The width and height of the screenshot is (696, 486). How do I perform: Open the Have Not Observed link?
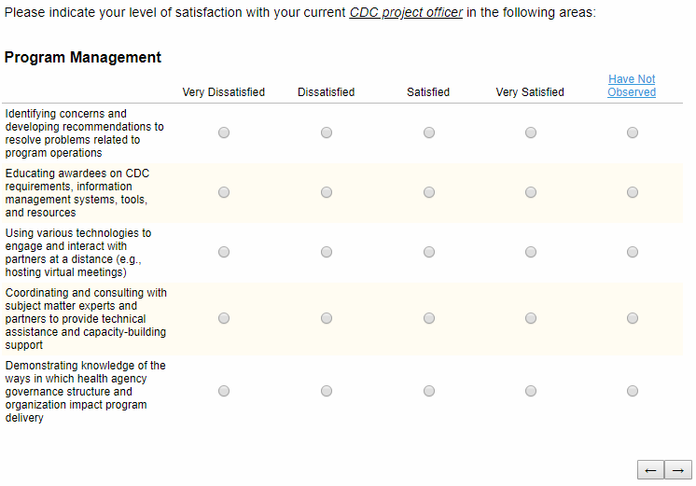pyautogui.click(x=632, y=86)
